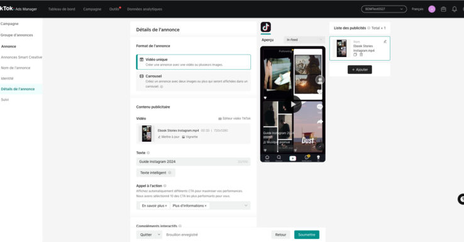Viewport: 464px width, 242px height.
Task: Open the Éditeur vidéo TikTok link
Action: click(235, 118)
